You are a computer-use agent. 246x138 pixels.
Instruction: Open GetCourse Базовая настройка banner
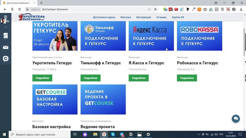coord(55,99)
